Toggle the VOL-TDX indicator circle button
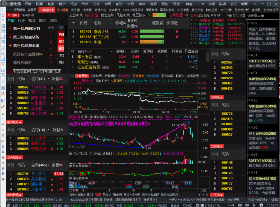Image resolution: width=280 pixels, height=207 pixels. 71,153
